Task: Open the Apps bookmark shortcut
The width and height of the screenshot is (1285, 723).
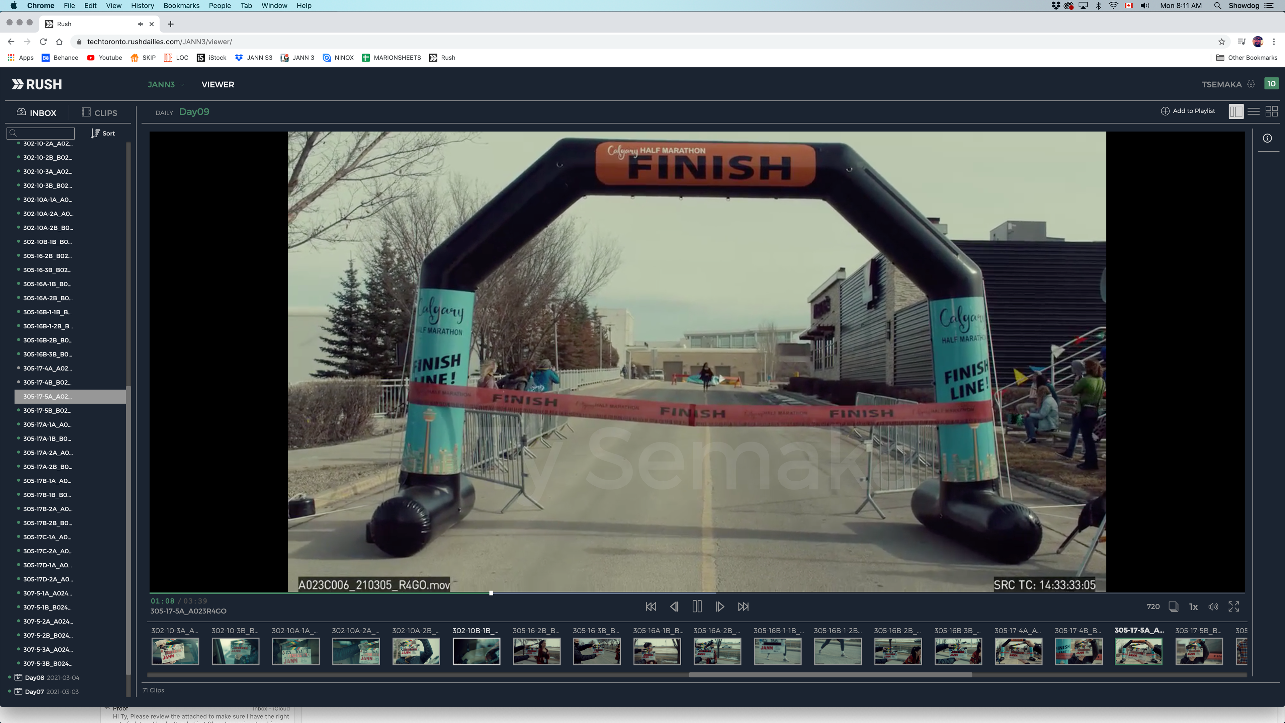Action: [20, 57]
